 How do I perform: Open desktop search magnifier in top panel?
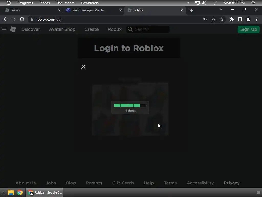253,3
